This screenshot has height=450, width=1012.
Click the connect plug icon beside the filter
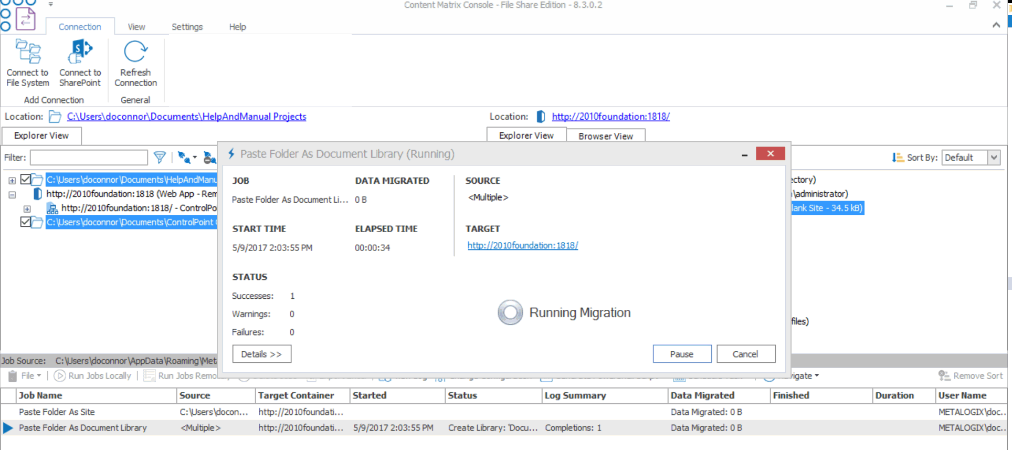click(184, 157)
